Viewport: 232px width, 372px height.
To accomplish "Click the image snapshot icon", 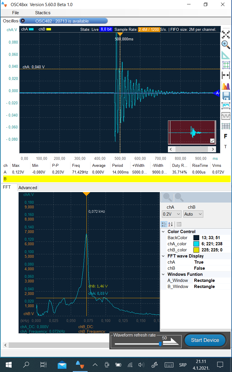I will pyautogui.click(x=226, y=106).
